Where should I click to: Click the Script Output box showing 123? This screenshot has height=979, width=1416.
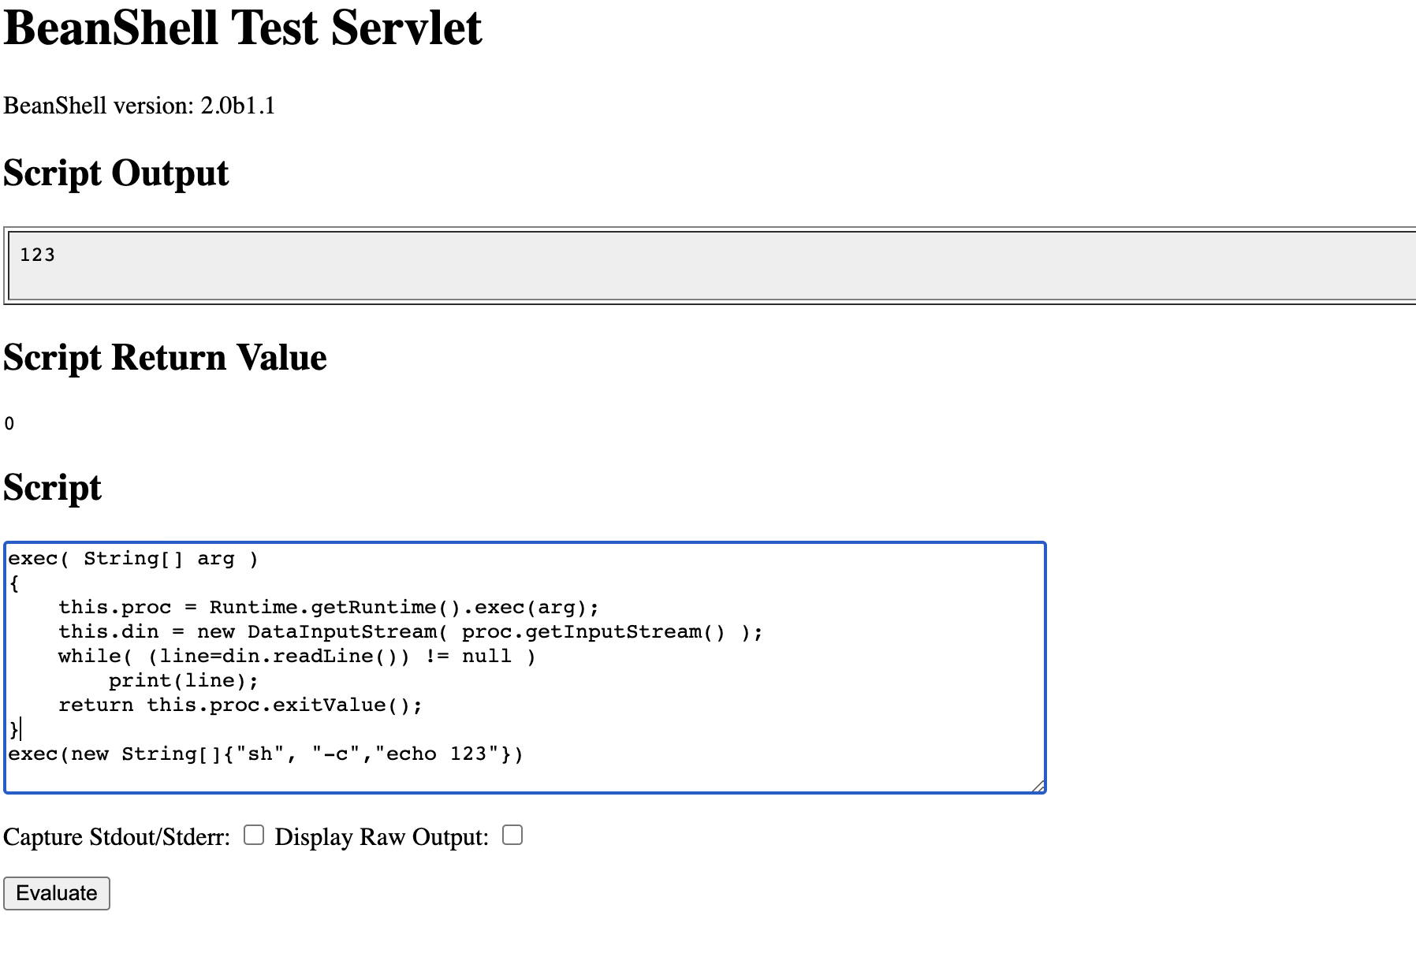click(x=710, y=265)
